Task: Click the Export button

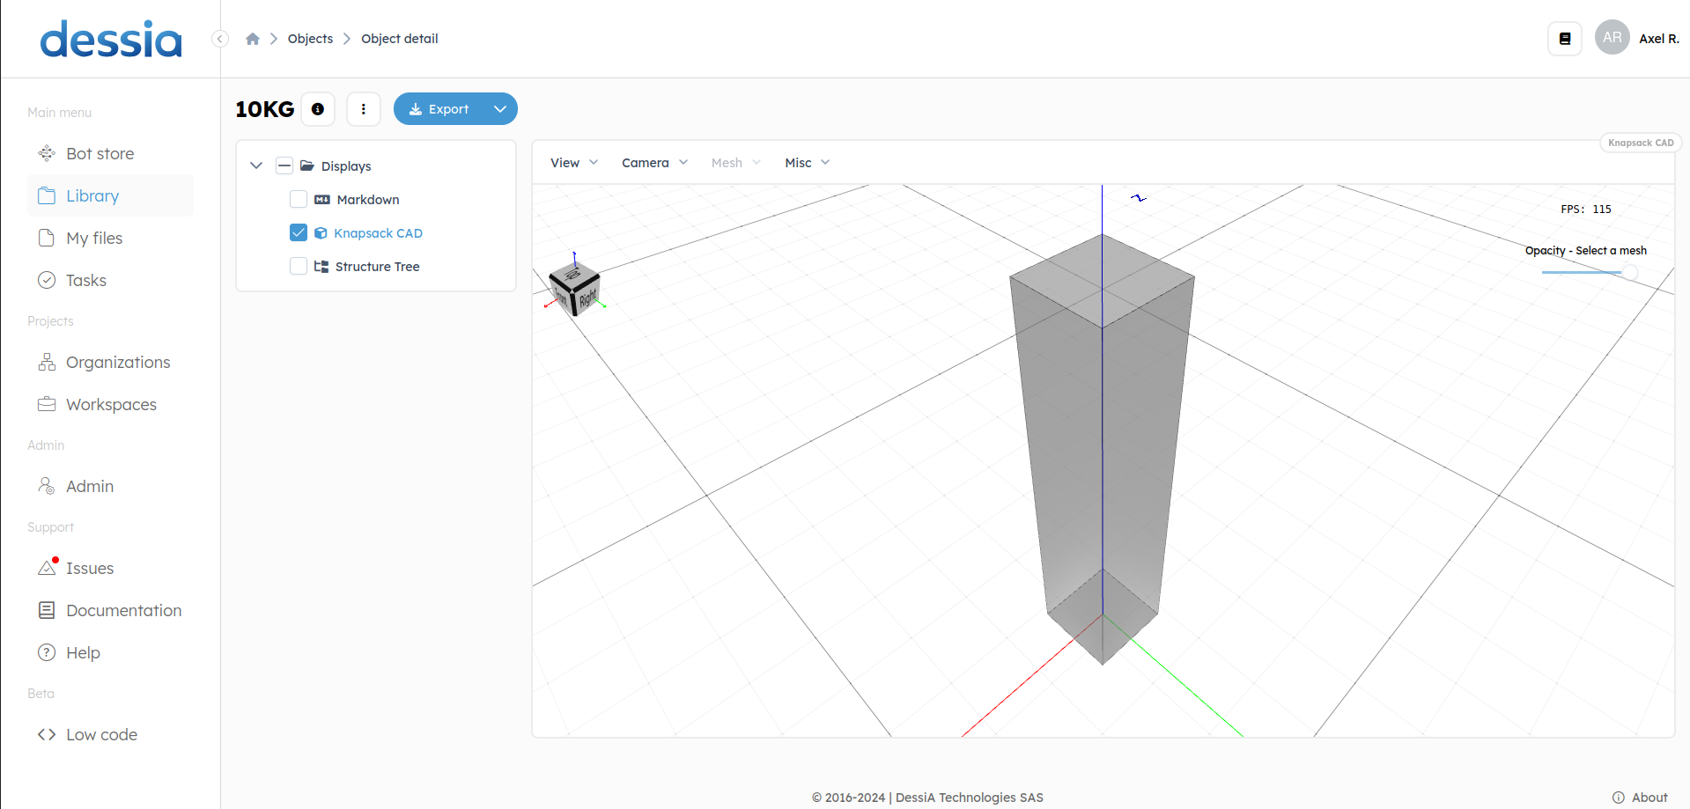Action: (439, 109)
